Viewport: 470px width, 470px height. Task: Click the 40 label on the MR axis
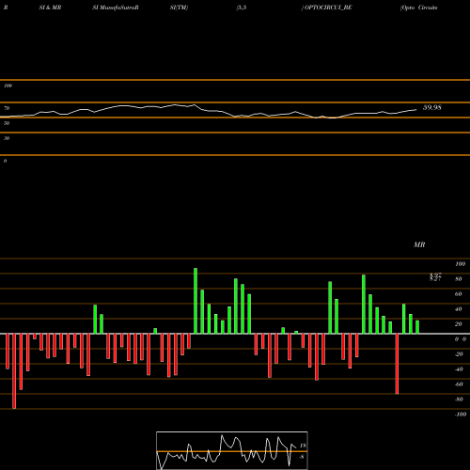pos(459,309)
